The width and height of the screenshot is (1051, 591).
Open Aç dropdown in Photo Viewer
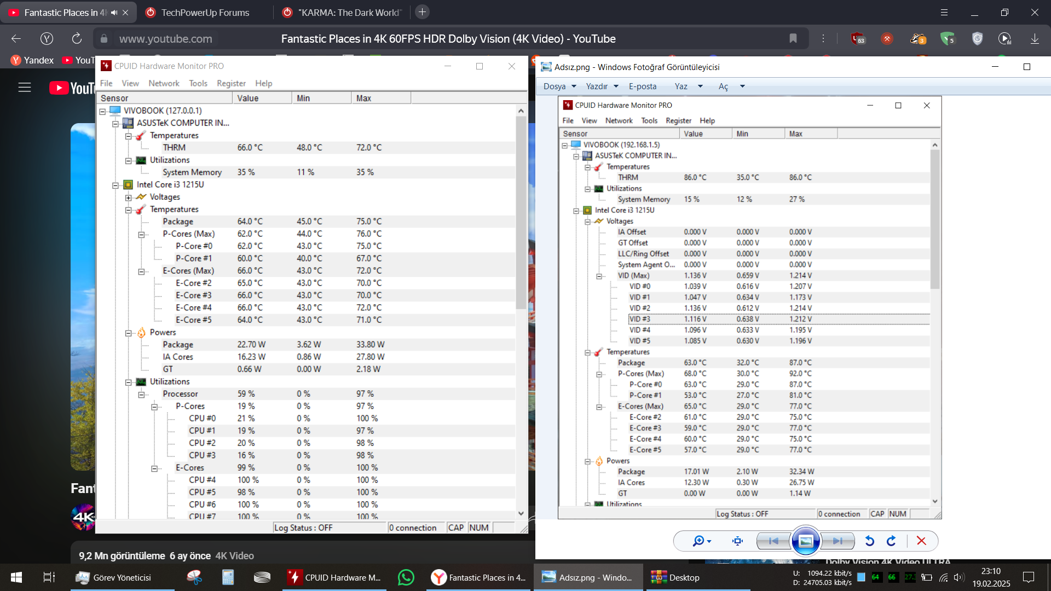731,86
